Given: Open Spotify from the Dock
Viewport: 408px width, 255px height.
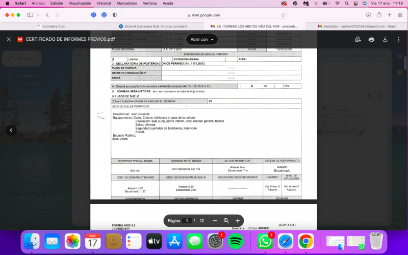Looking at the screenshot, I should pyautogui.click(x=236, y=241).
